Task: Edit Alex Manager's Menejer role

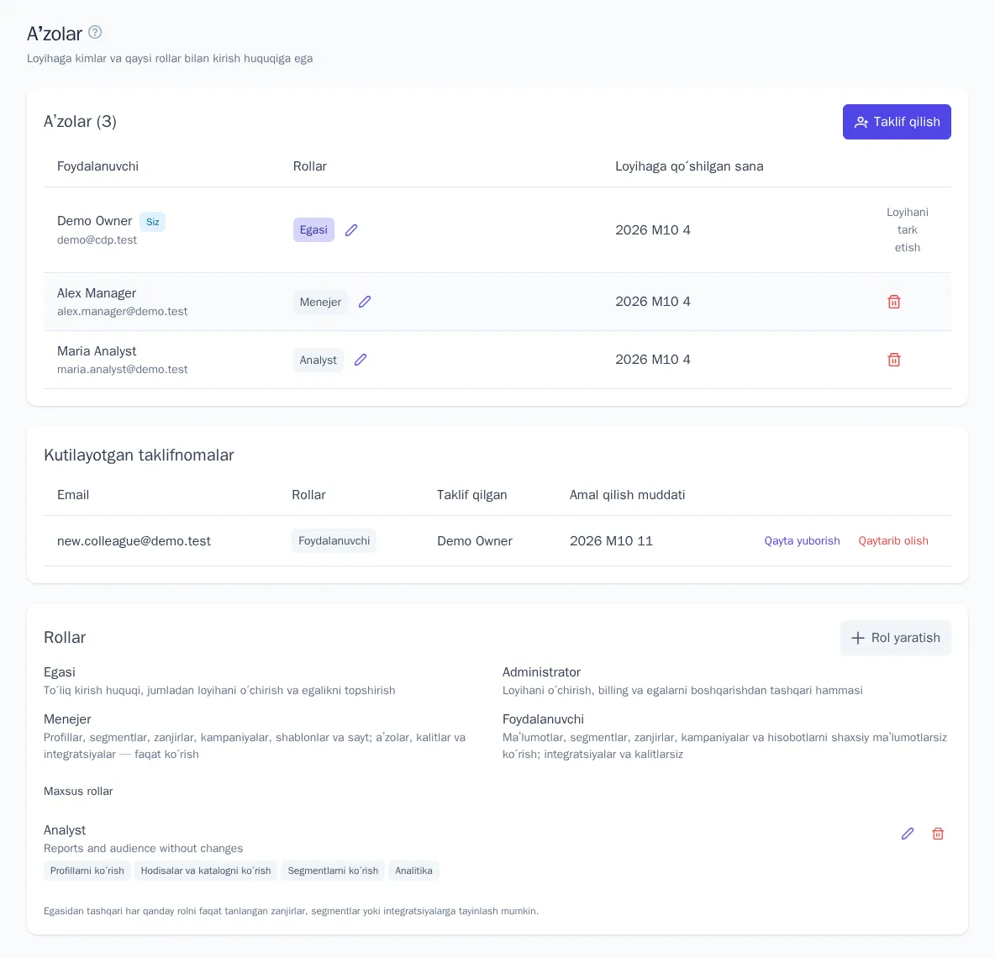Action: 364,302
